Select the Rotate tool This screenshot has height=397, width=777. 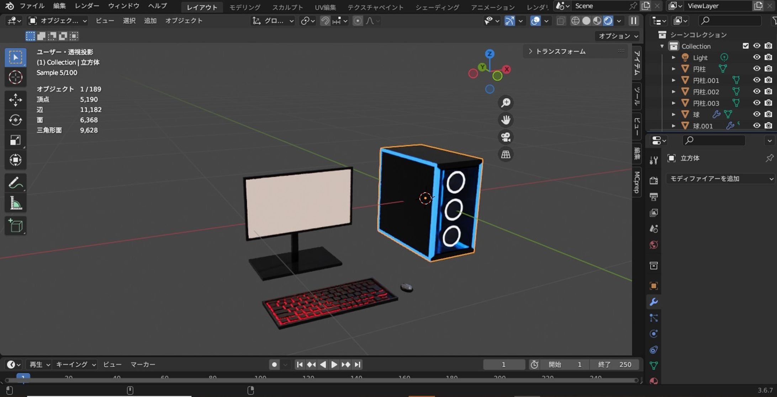[15, 120]
